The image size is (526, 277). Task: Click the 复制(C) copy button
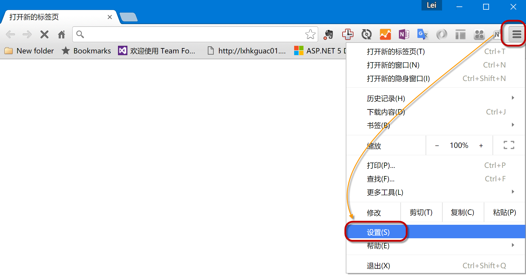[463, 212]
